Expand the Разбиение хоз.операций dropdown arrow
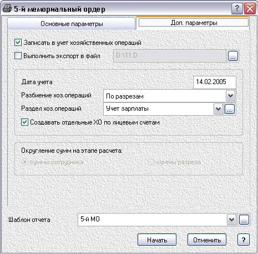The image size is (258, 254). click(230, 96)
